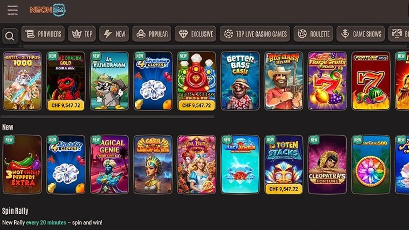This screenshot has height=230, width=409.
Task: Filter by Popular rocket category
Action: pyautogui.click(x=152, y=34)
